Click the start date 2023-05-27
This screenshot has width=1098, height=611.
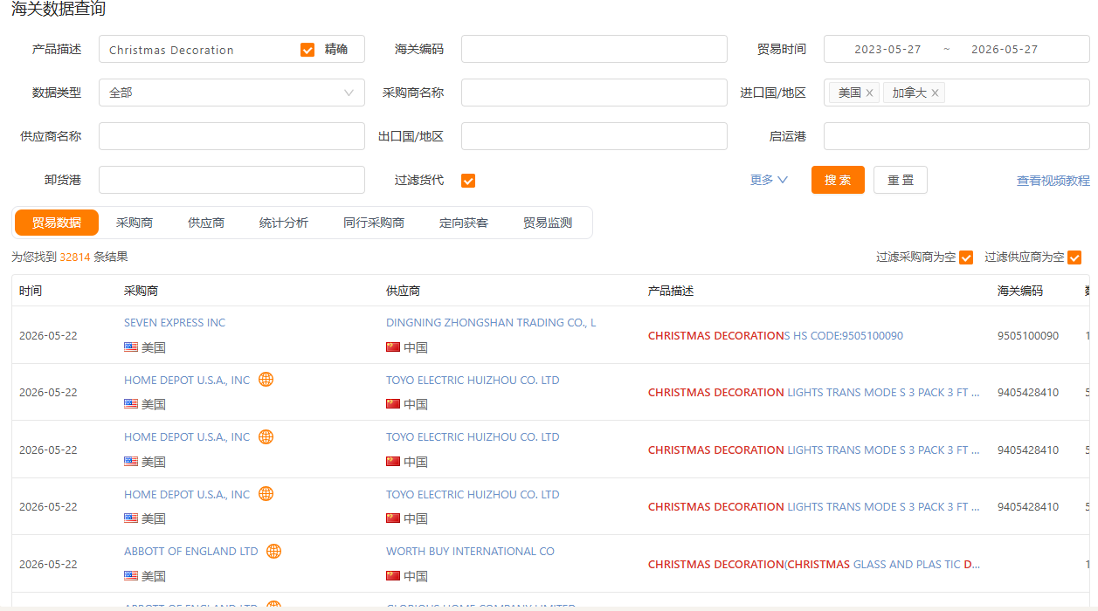887,49
